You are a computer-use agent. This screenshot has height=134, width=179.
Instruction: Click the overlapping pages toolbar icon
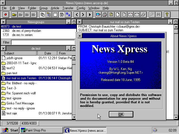(43, 15)
